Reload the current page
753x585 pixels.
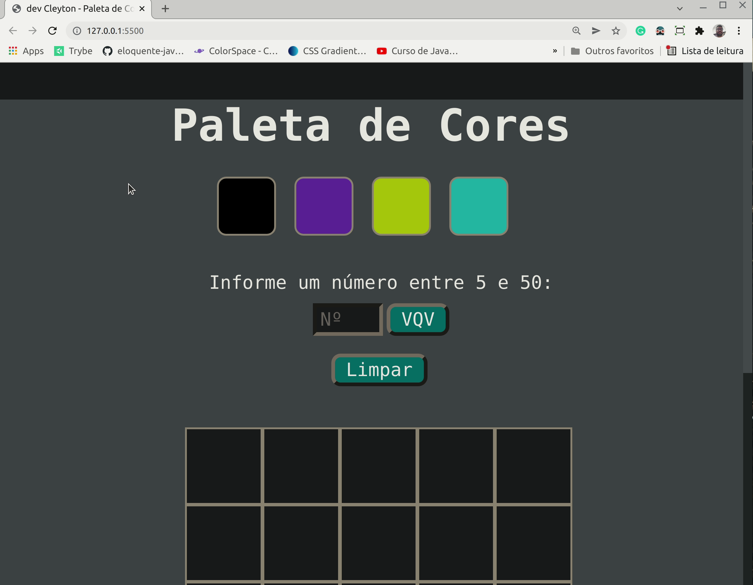coord(53,31)
